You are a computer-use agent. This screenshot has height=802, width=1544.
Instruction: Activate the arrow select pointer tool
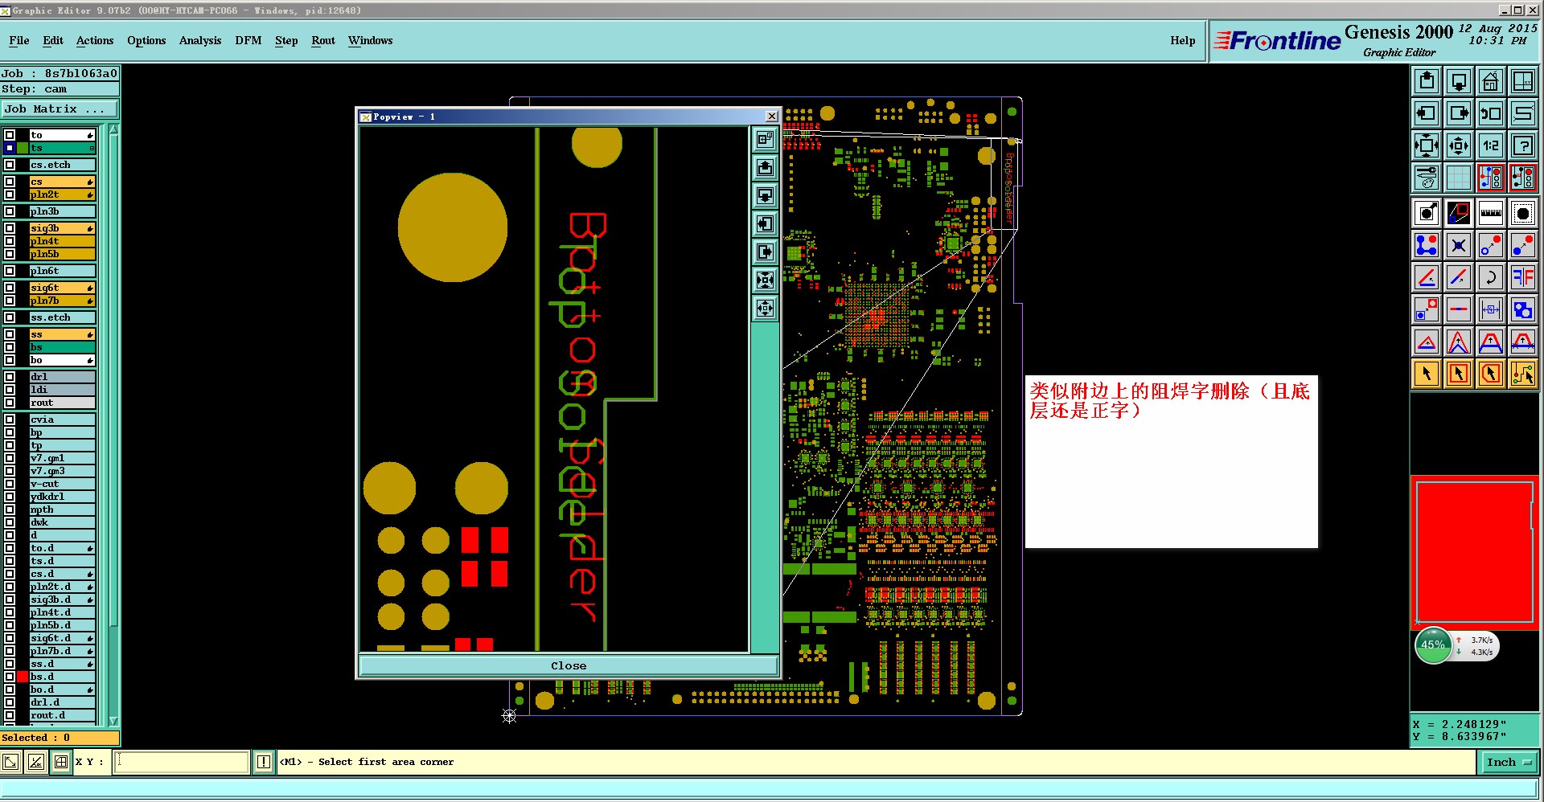pyautogui.click(x=1427, y=374)
